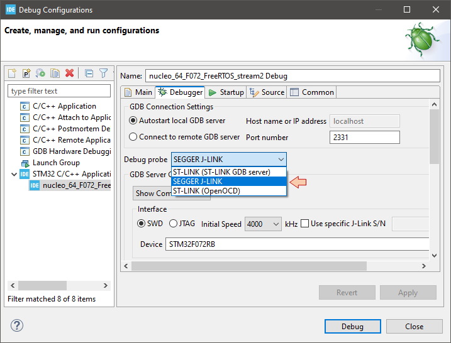Click the STM32 C/C++ Application IDE icon
Screen dimensions: 451x343
tap(25, 174)
